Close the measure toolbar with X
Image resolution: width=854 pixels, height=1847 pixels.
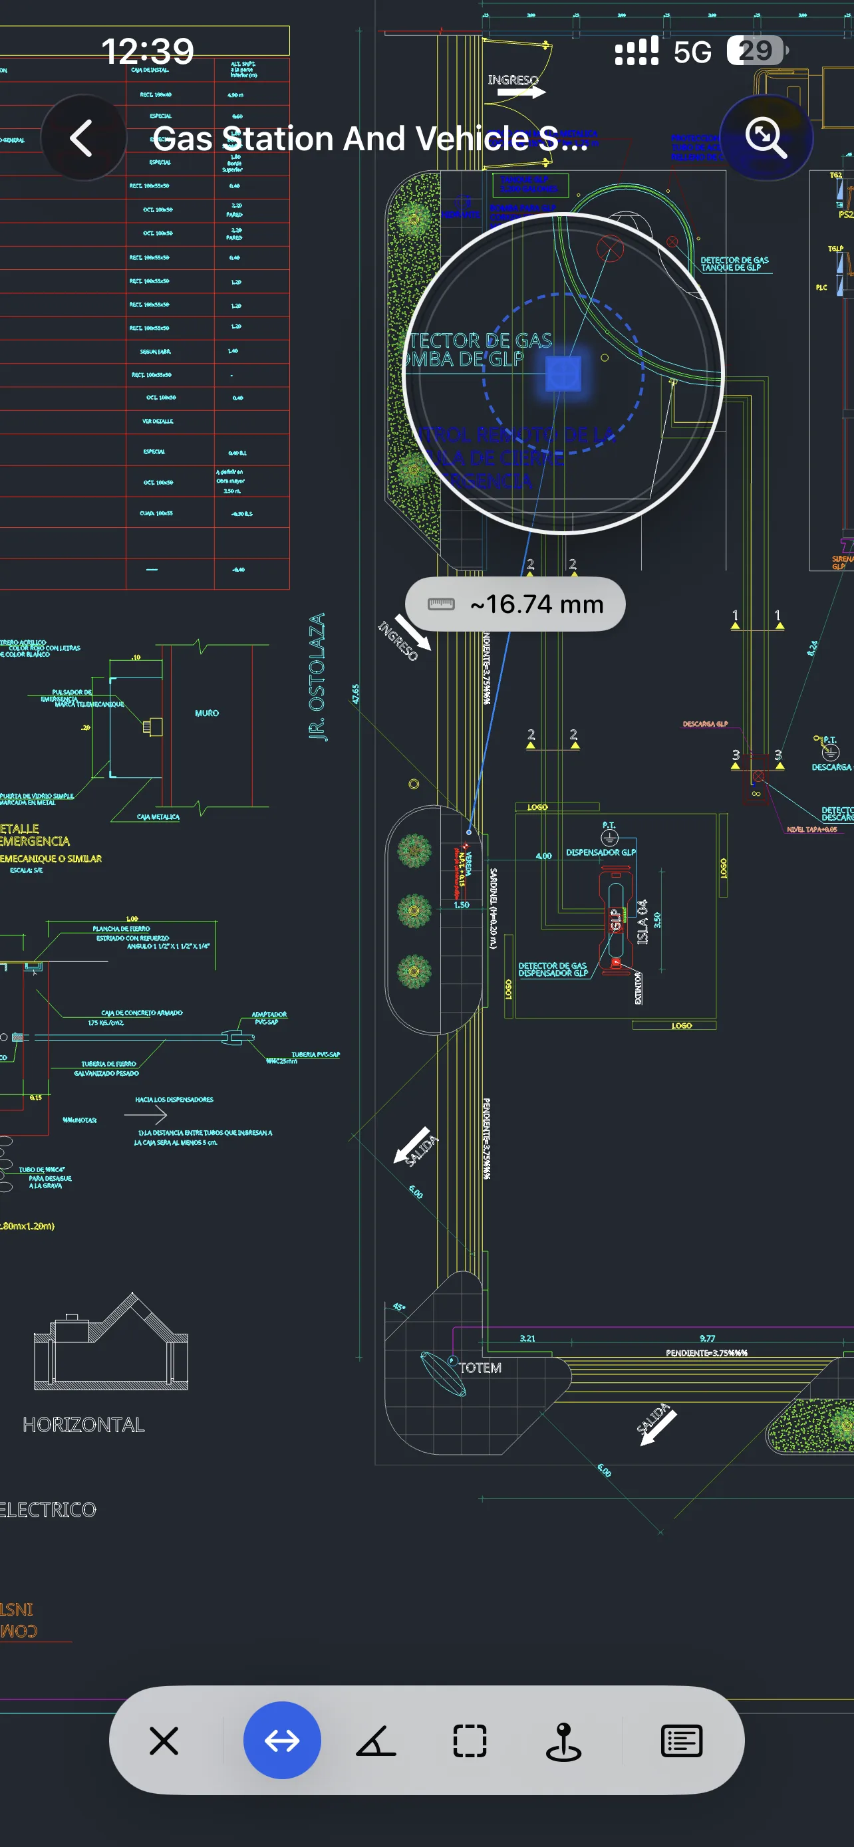coord(164,1740)
